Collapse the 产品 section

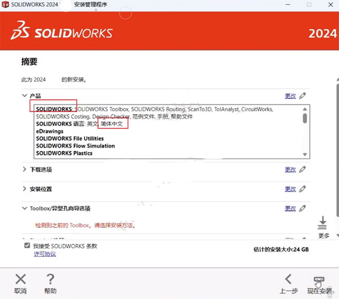(x=24, y=96)
